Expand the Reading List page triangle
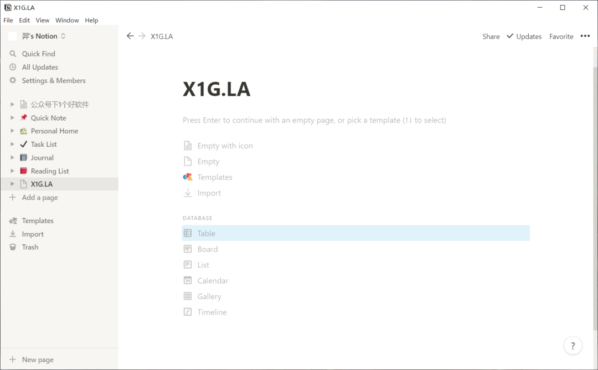Viewport: 598px width, 370px height. pyautogui.click(x=12, y=171)
